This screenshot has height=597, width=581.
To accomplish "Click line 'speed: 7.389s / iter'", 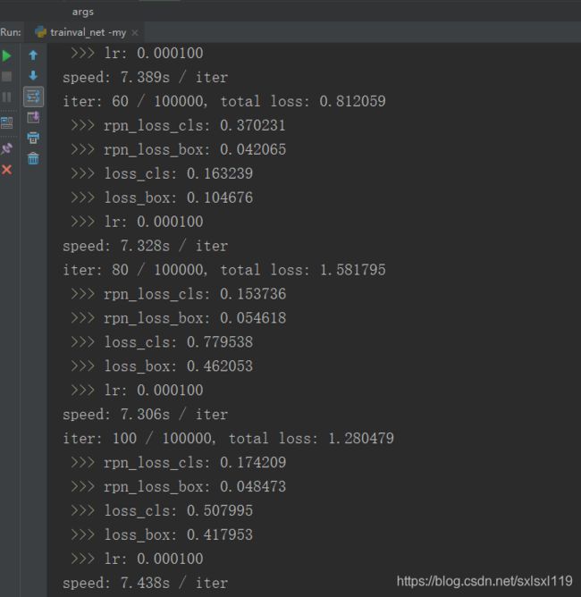I will tap(145, 77).
